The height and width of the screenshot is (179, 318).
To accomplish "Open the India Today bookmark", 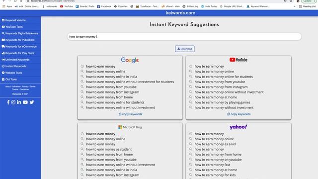I will click(x=209, y=6).
